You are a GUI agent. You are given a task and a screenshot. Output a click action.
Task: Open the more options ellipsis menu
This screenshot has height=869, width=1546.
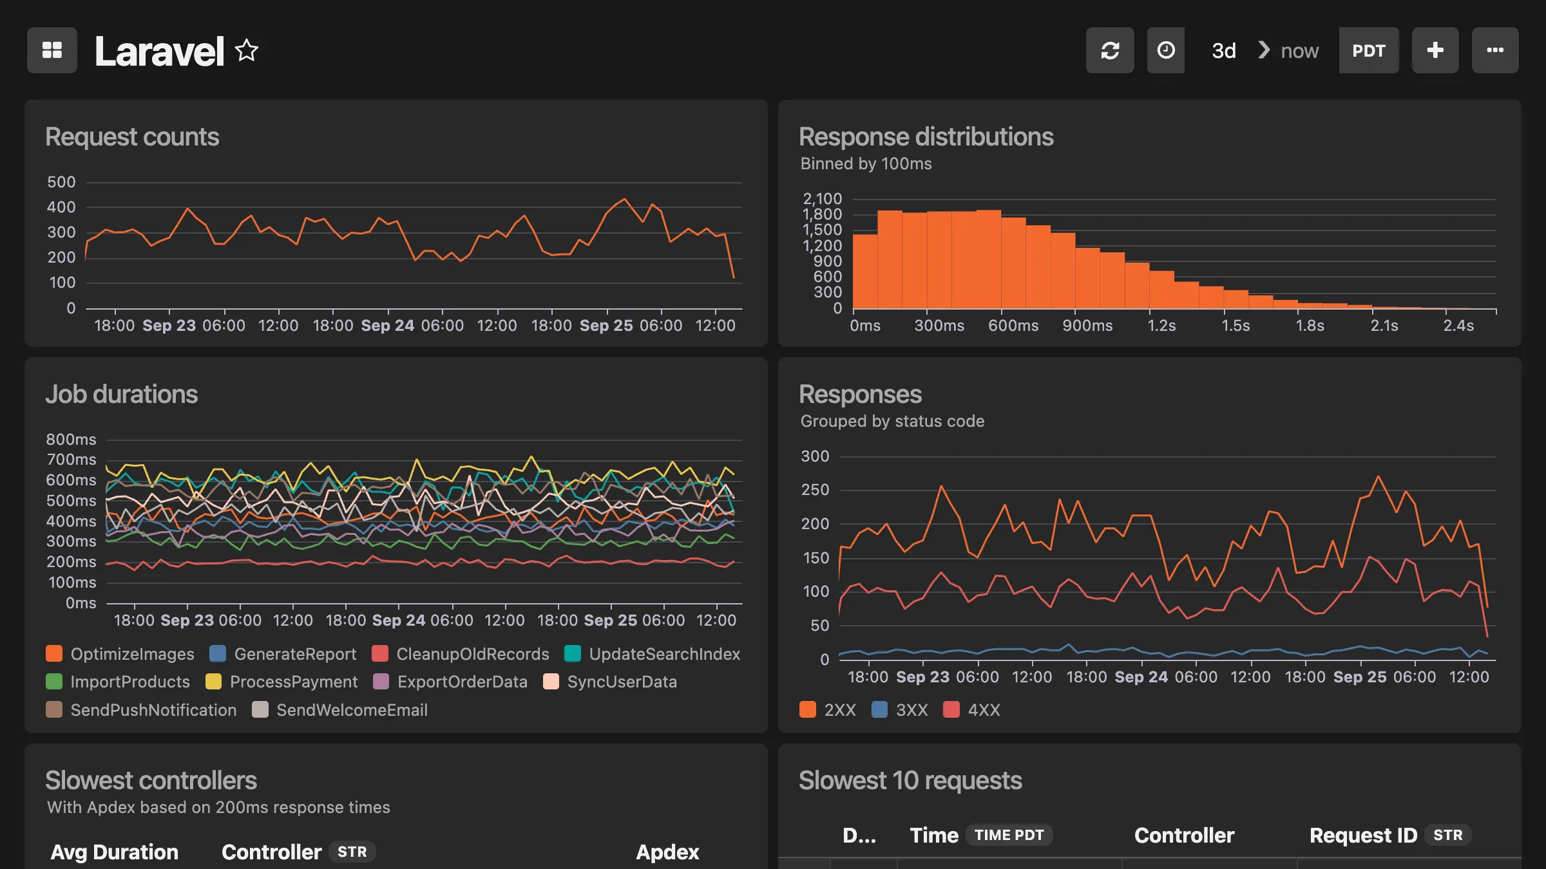point(1495,50)
